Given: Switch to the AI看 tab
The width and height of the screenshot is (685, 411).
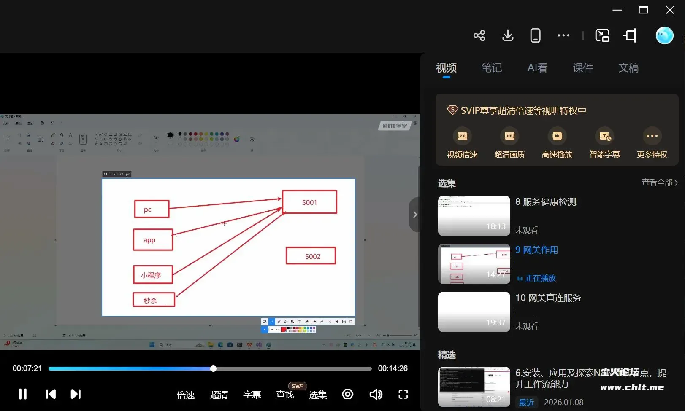Looking at the screenshot, I should (x=537, y=68).
